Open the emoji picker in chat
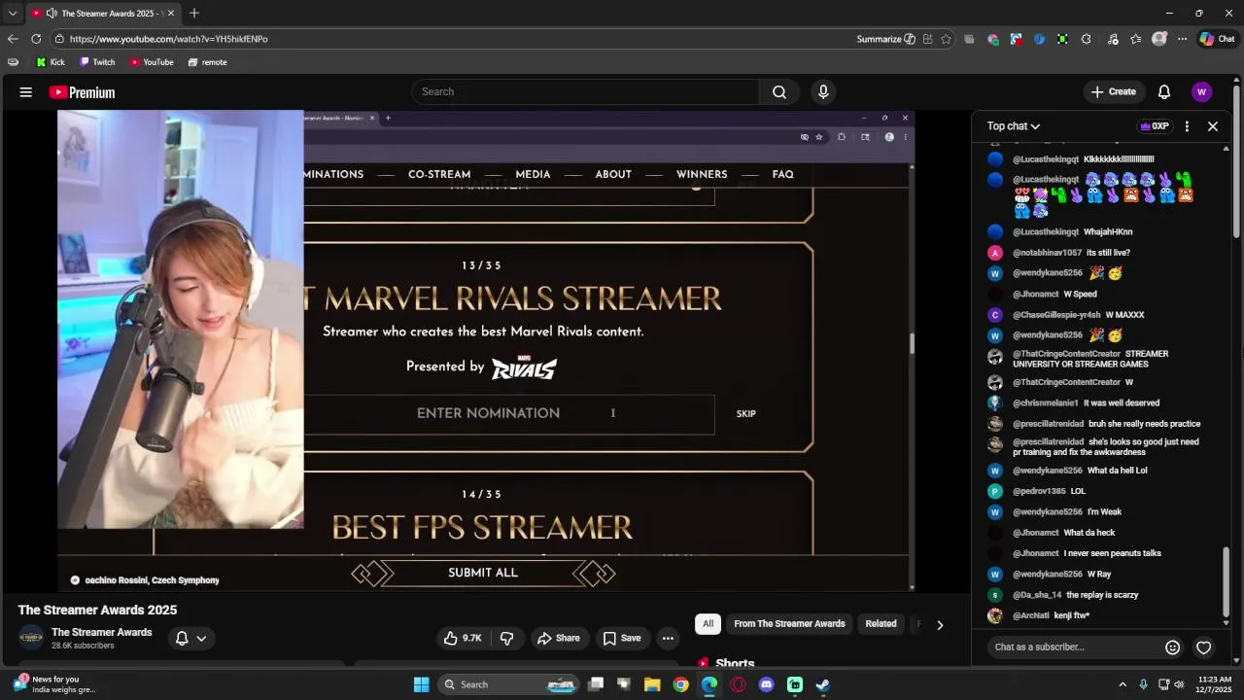The image size is (1244, 700). (1173, 647)
